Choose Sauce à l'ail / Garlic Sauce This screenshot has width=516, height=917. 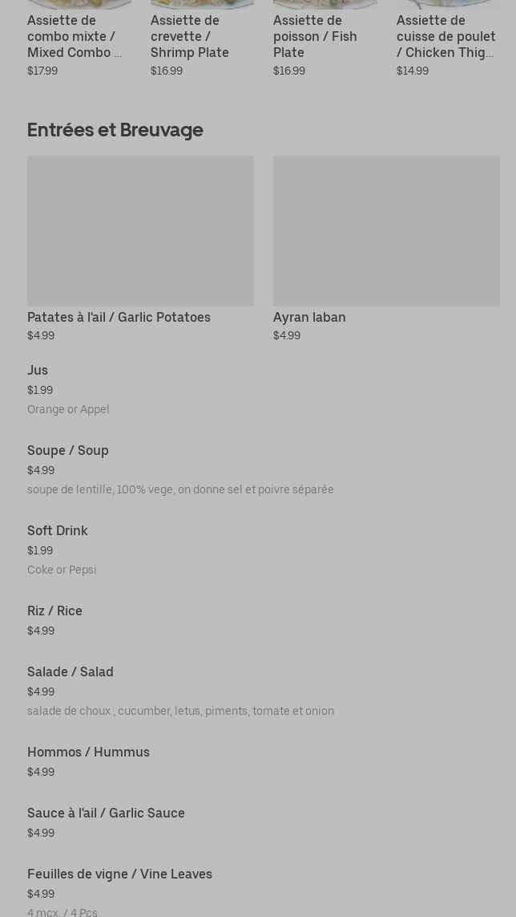coord(106,813)
